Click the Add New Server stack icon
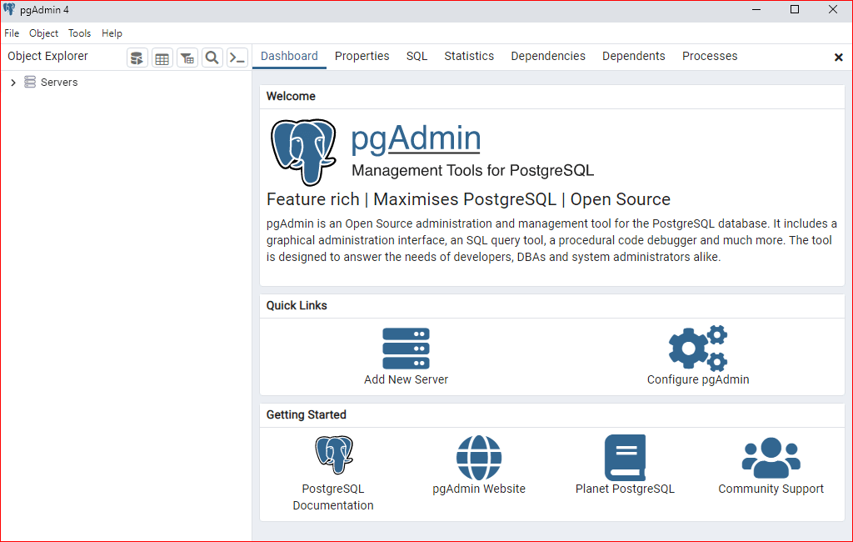 pos(406,349)
